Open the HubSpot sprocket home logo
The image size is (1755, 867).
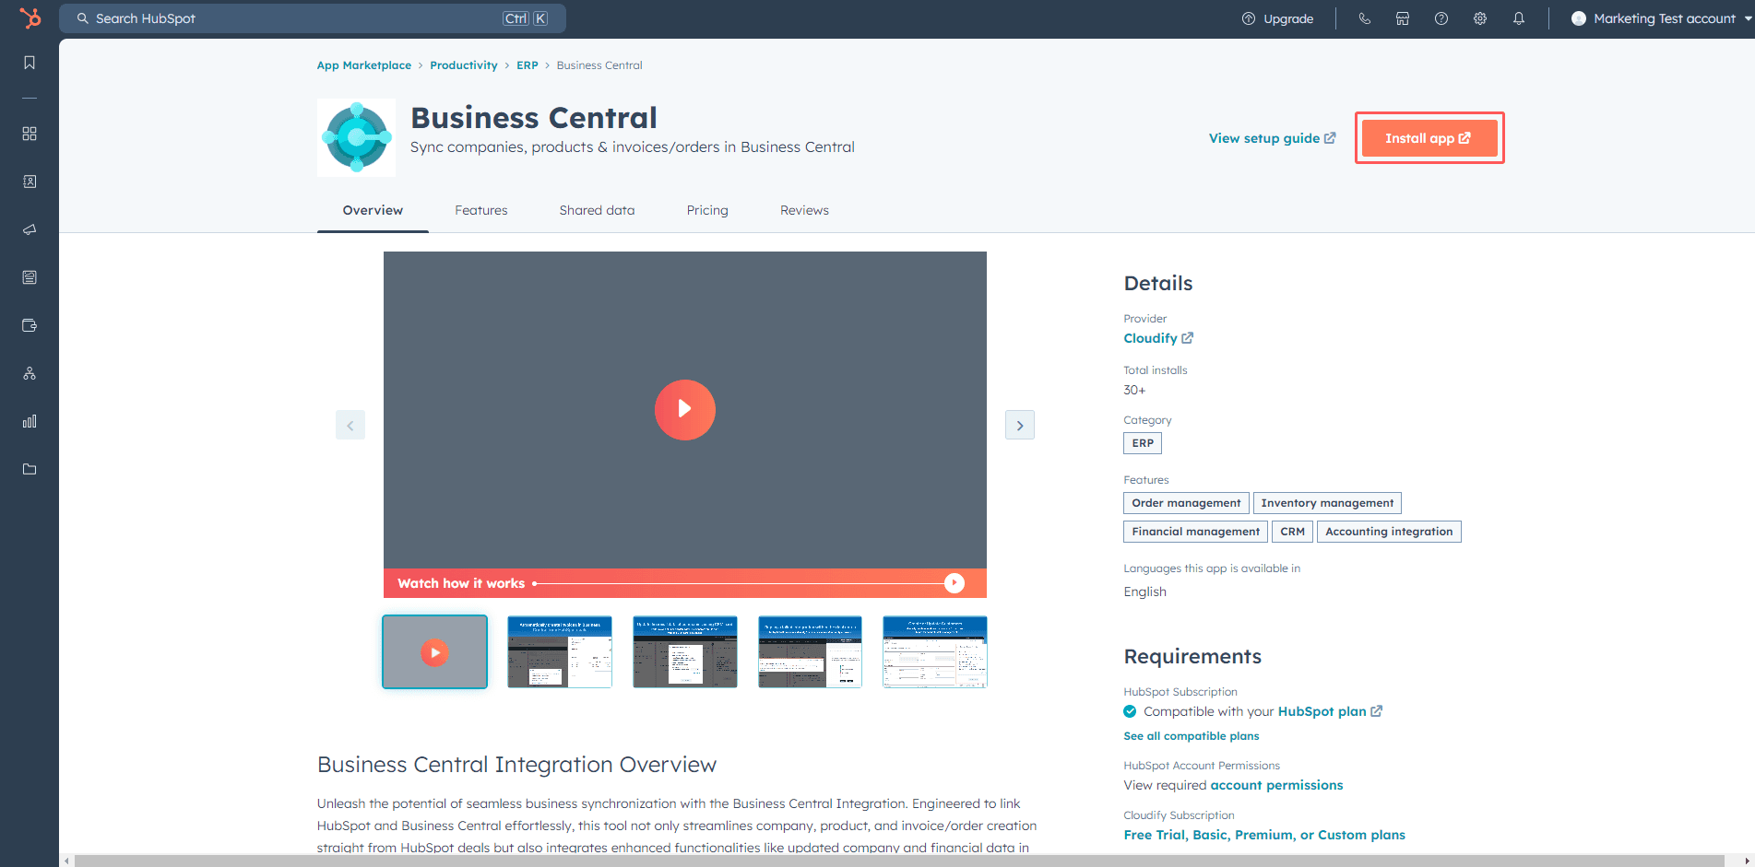[30, 18]
